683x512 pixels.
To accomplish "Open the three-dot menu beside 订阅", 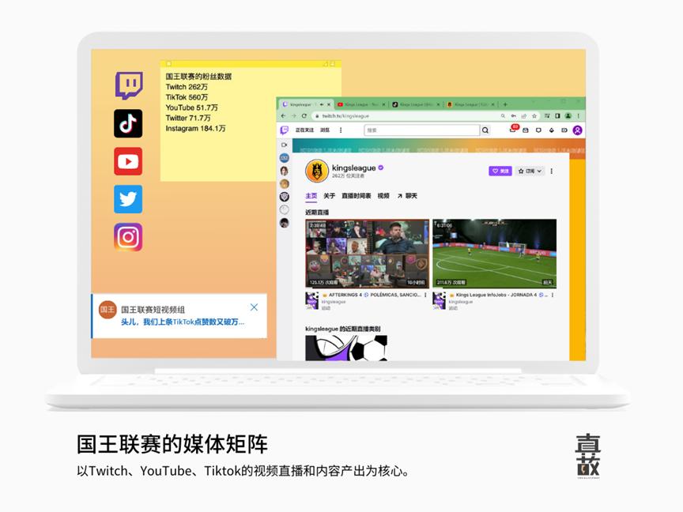I will tap(552, 171).
